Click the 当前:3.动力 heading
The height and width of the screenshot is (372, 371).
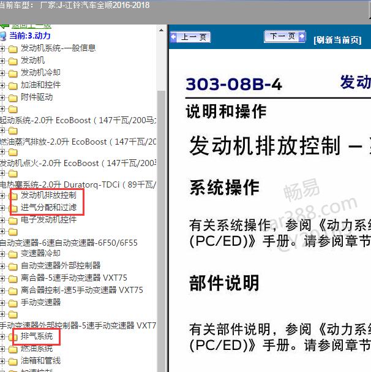tap(30, 36)
